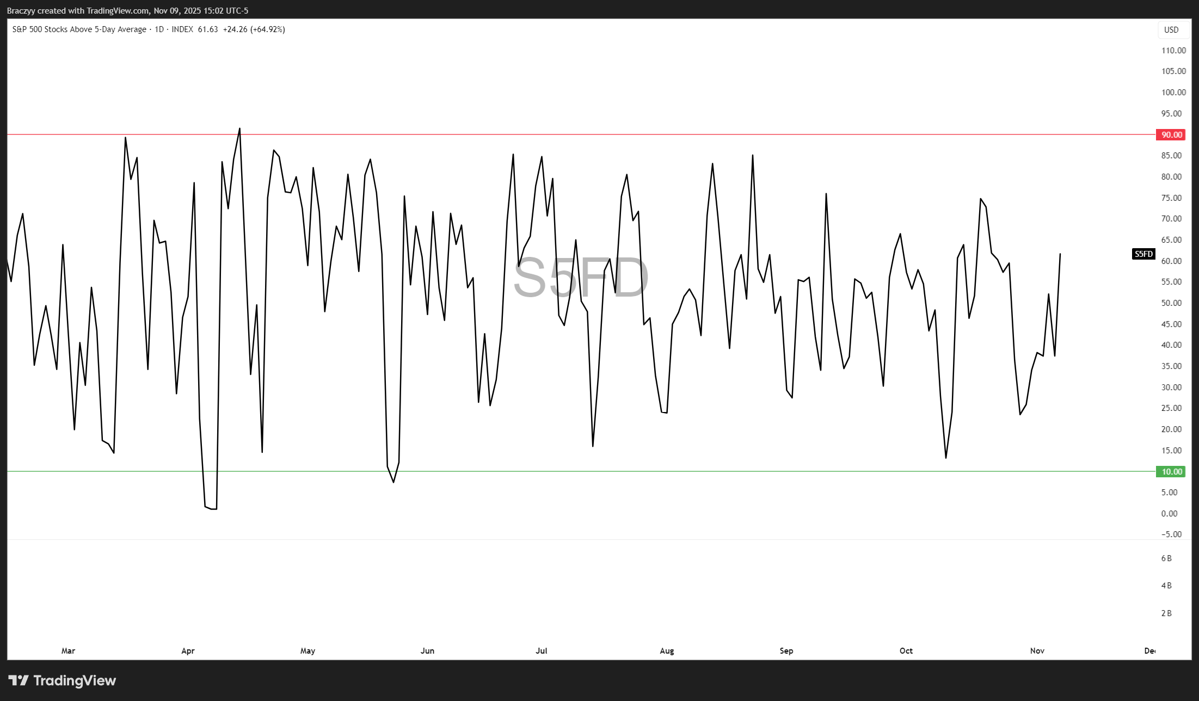Open the USD currency selector

pos(1171,30)
